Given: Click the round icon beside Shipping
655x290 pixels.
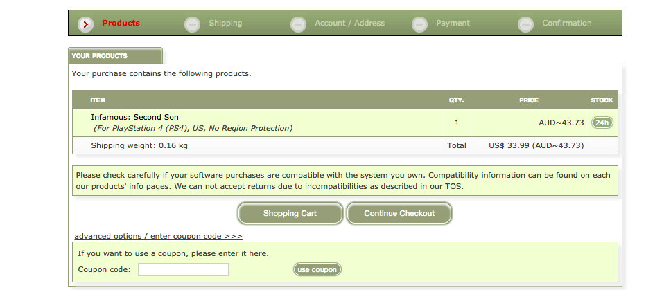Looking at the screenshot, I should click(192, 24).
